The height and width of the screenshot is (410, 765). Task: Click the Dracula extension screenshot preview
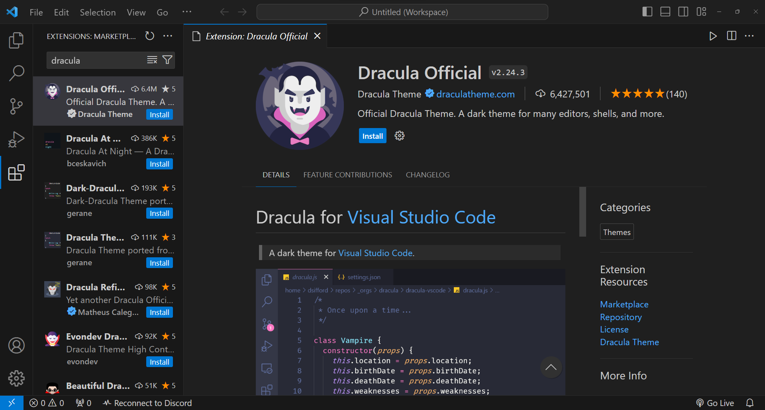(x=410, y=332)
